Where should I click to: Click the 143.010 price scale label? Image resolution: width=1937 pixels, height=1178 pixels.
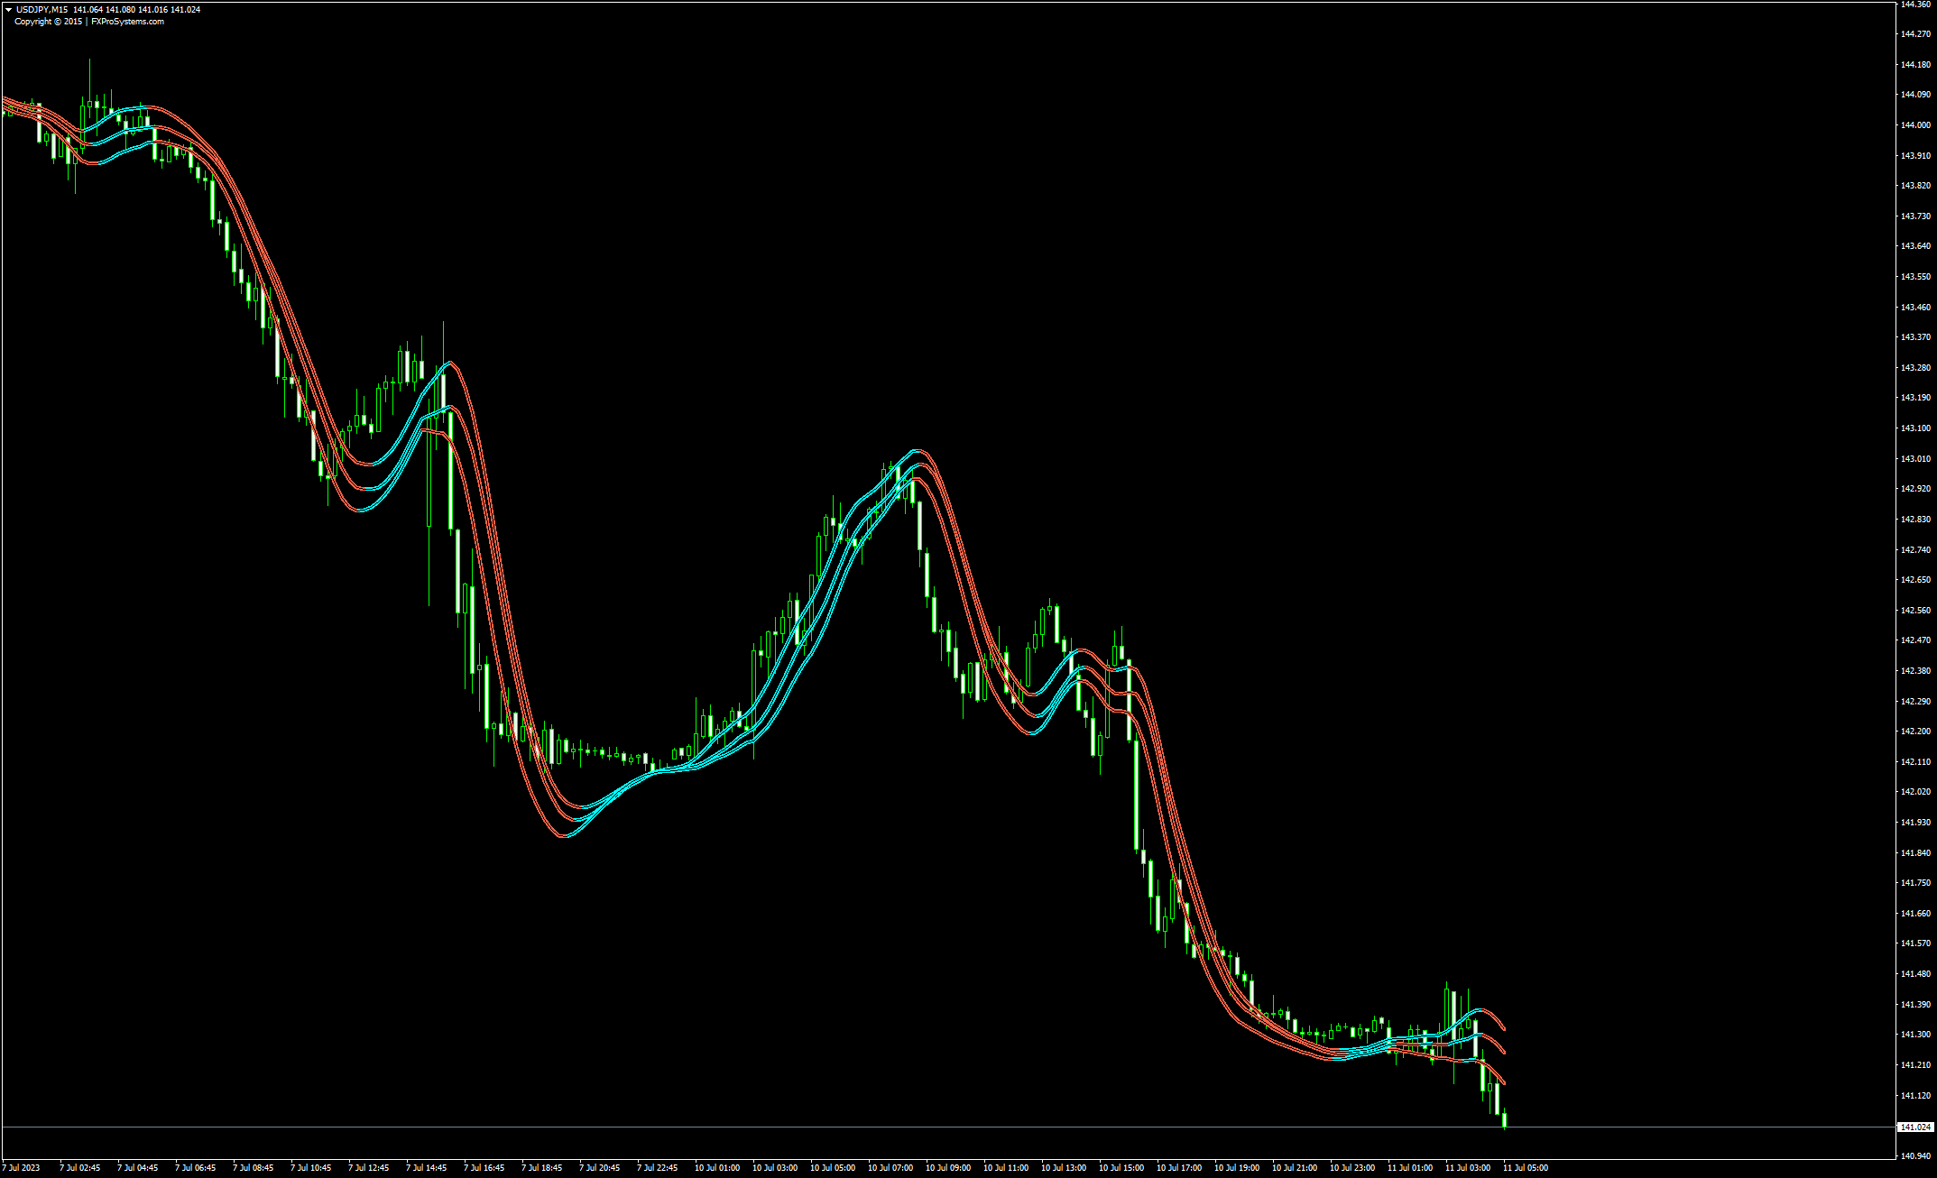click(1915, 458)
